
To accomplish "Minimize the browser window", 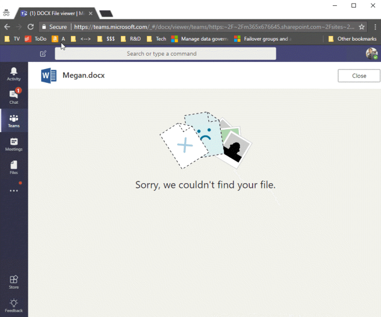I will click(335, 5).
